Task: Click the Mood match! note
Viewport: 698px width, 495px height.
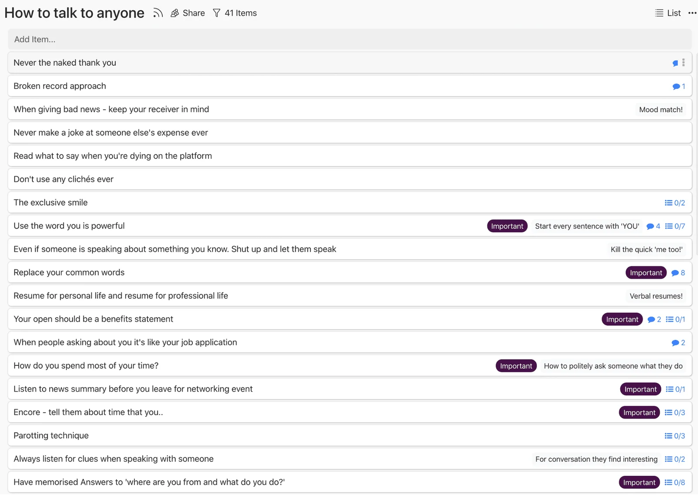Action: point(661,110)
